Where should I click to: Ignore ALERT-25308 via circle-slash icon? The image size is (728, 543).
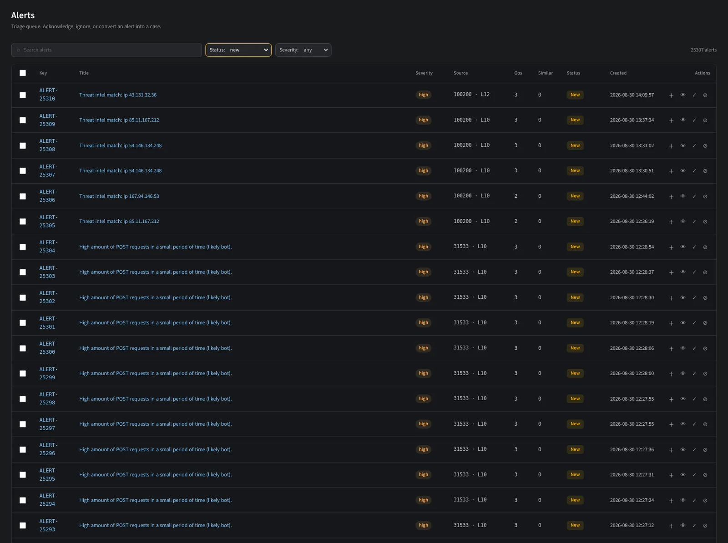(705, 146)
